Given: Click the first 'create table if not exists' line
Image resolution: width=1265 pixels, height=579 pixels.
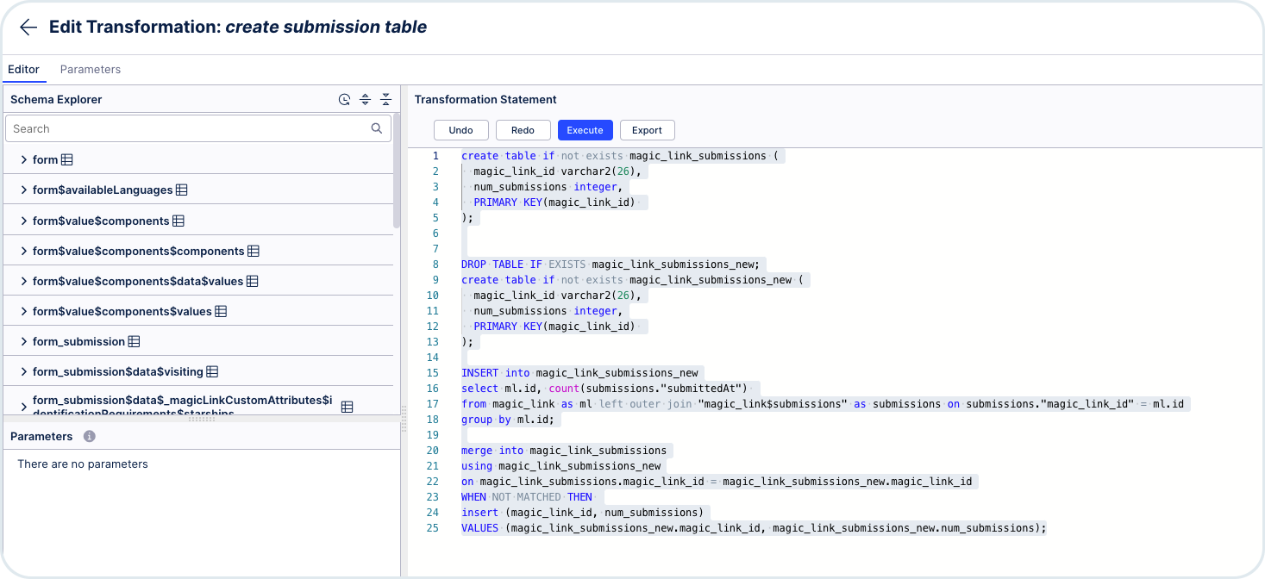Looking at the screenshot, I should (620, 156).
